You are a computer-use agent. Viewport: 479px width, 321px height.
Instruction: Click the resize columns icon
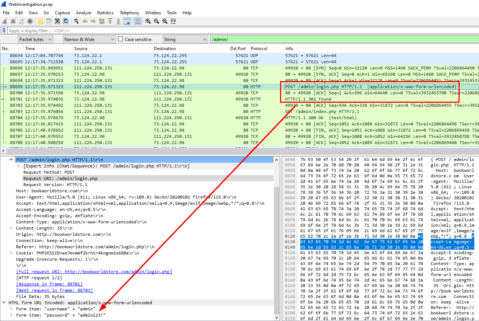pyautogui.click(x=173, y=21)
